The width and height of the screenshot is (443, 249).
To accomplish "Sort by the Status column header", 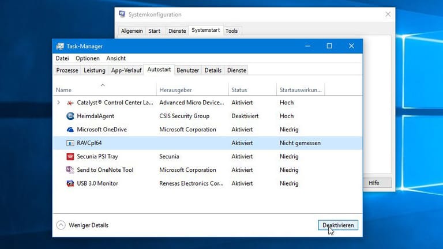I will (252, 90).
